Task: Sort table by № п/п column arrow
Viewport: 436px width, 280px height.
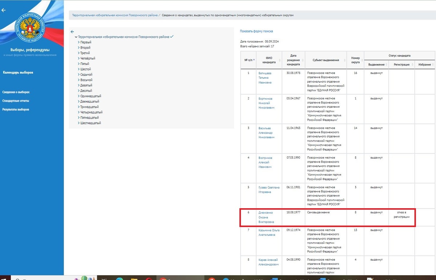Action: 254,59
